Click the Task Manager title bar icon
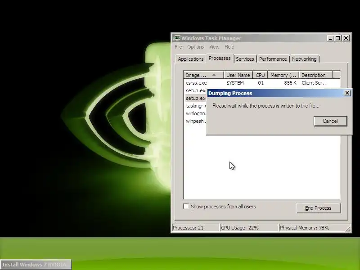 coord(177,38)
